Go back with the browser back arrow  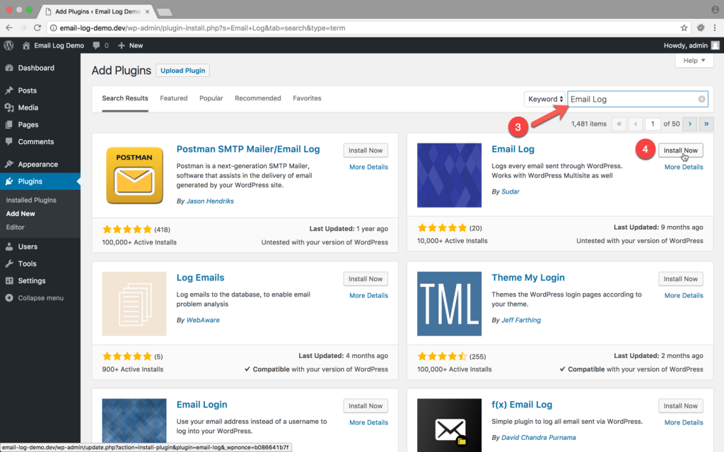[9, 28]
